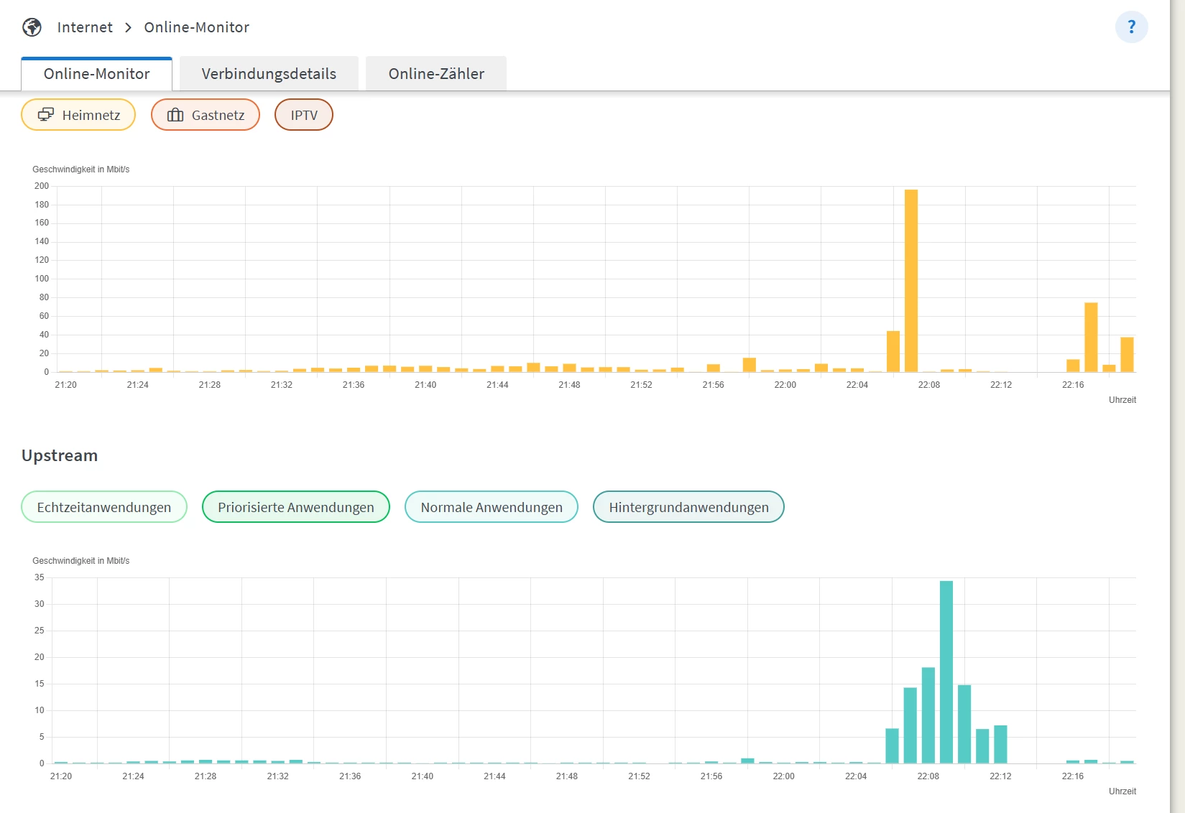1185x813 pixels.
Task: Click Online-Monitor breadcrumb text
Action: tap(197, 27)
